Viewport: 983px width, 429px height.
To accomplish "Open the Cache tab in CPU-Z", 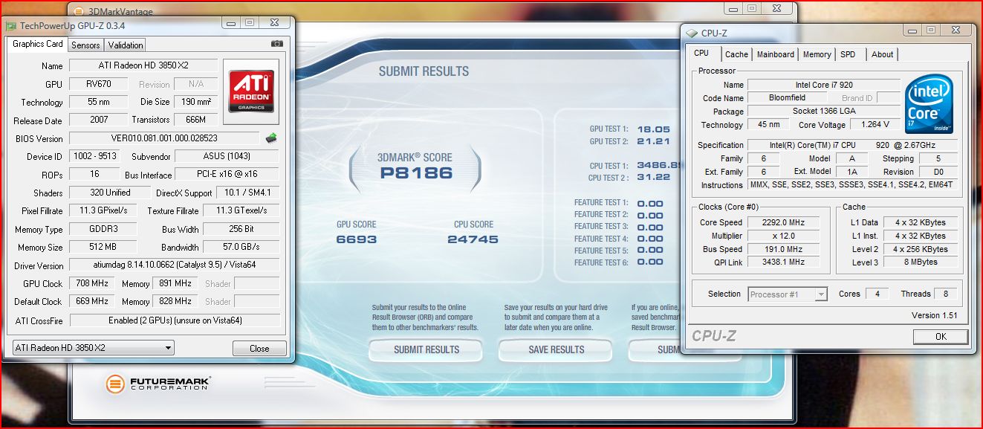I will point(736,54).
